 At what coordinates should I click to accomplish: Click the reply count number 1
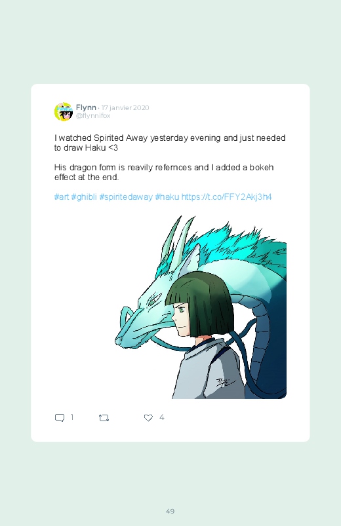72,417
